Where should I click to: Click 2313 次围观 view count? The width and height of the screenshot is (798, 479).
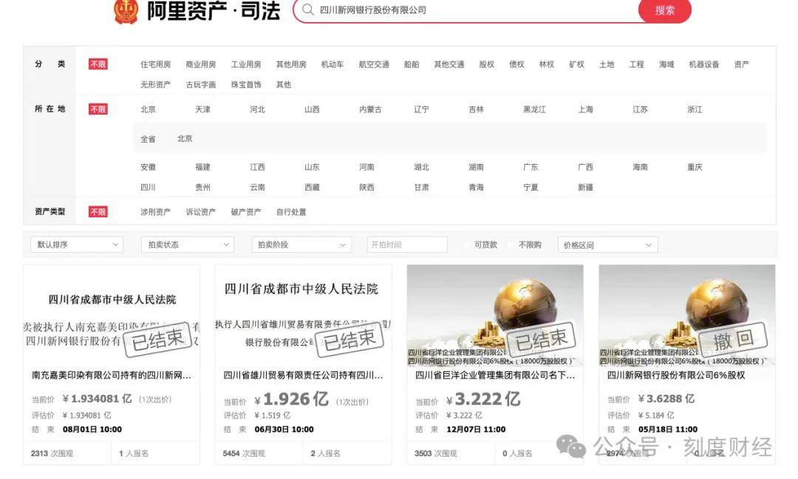coord(52,454)
